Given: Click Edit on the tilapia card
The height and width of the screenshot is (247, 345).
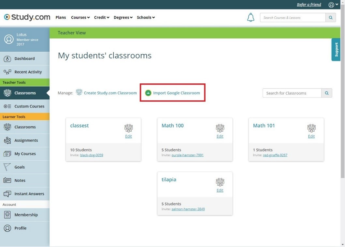Looking at the screenshot, I should (220, 190).
